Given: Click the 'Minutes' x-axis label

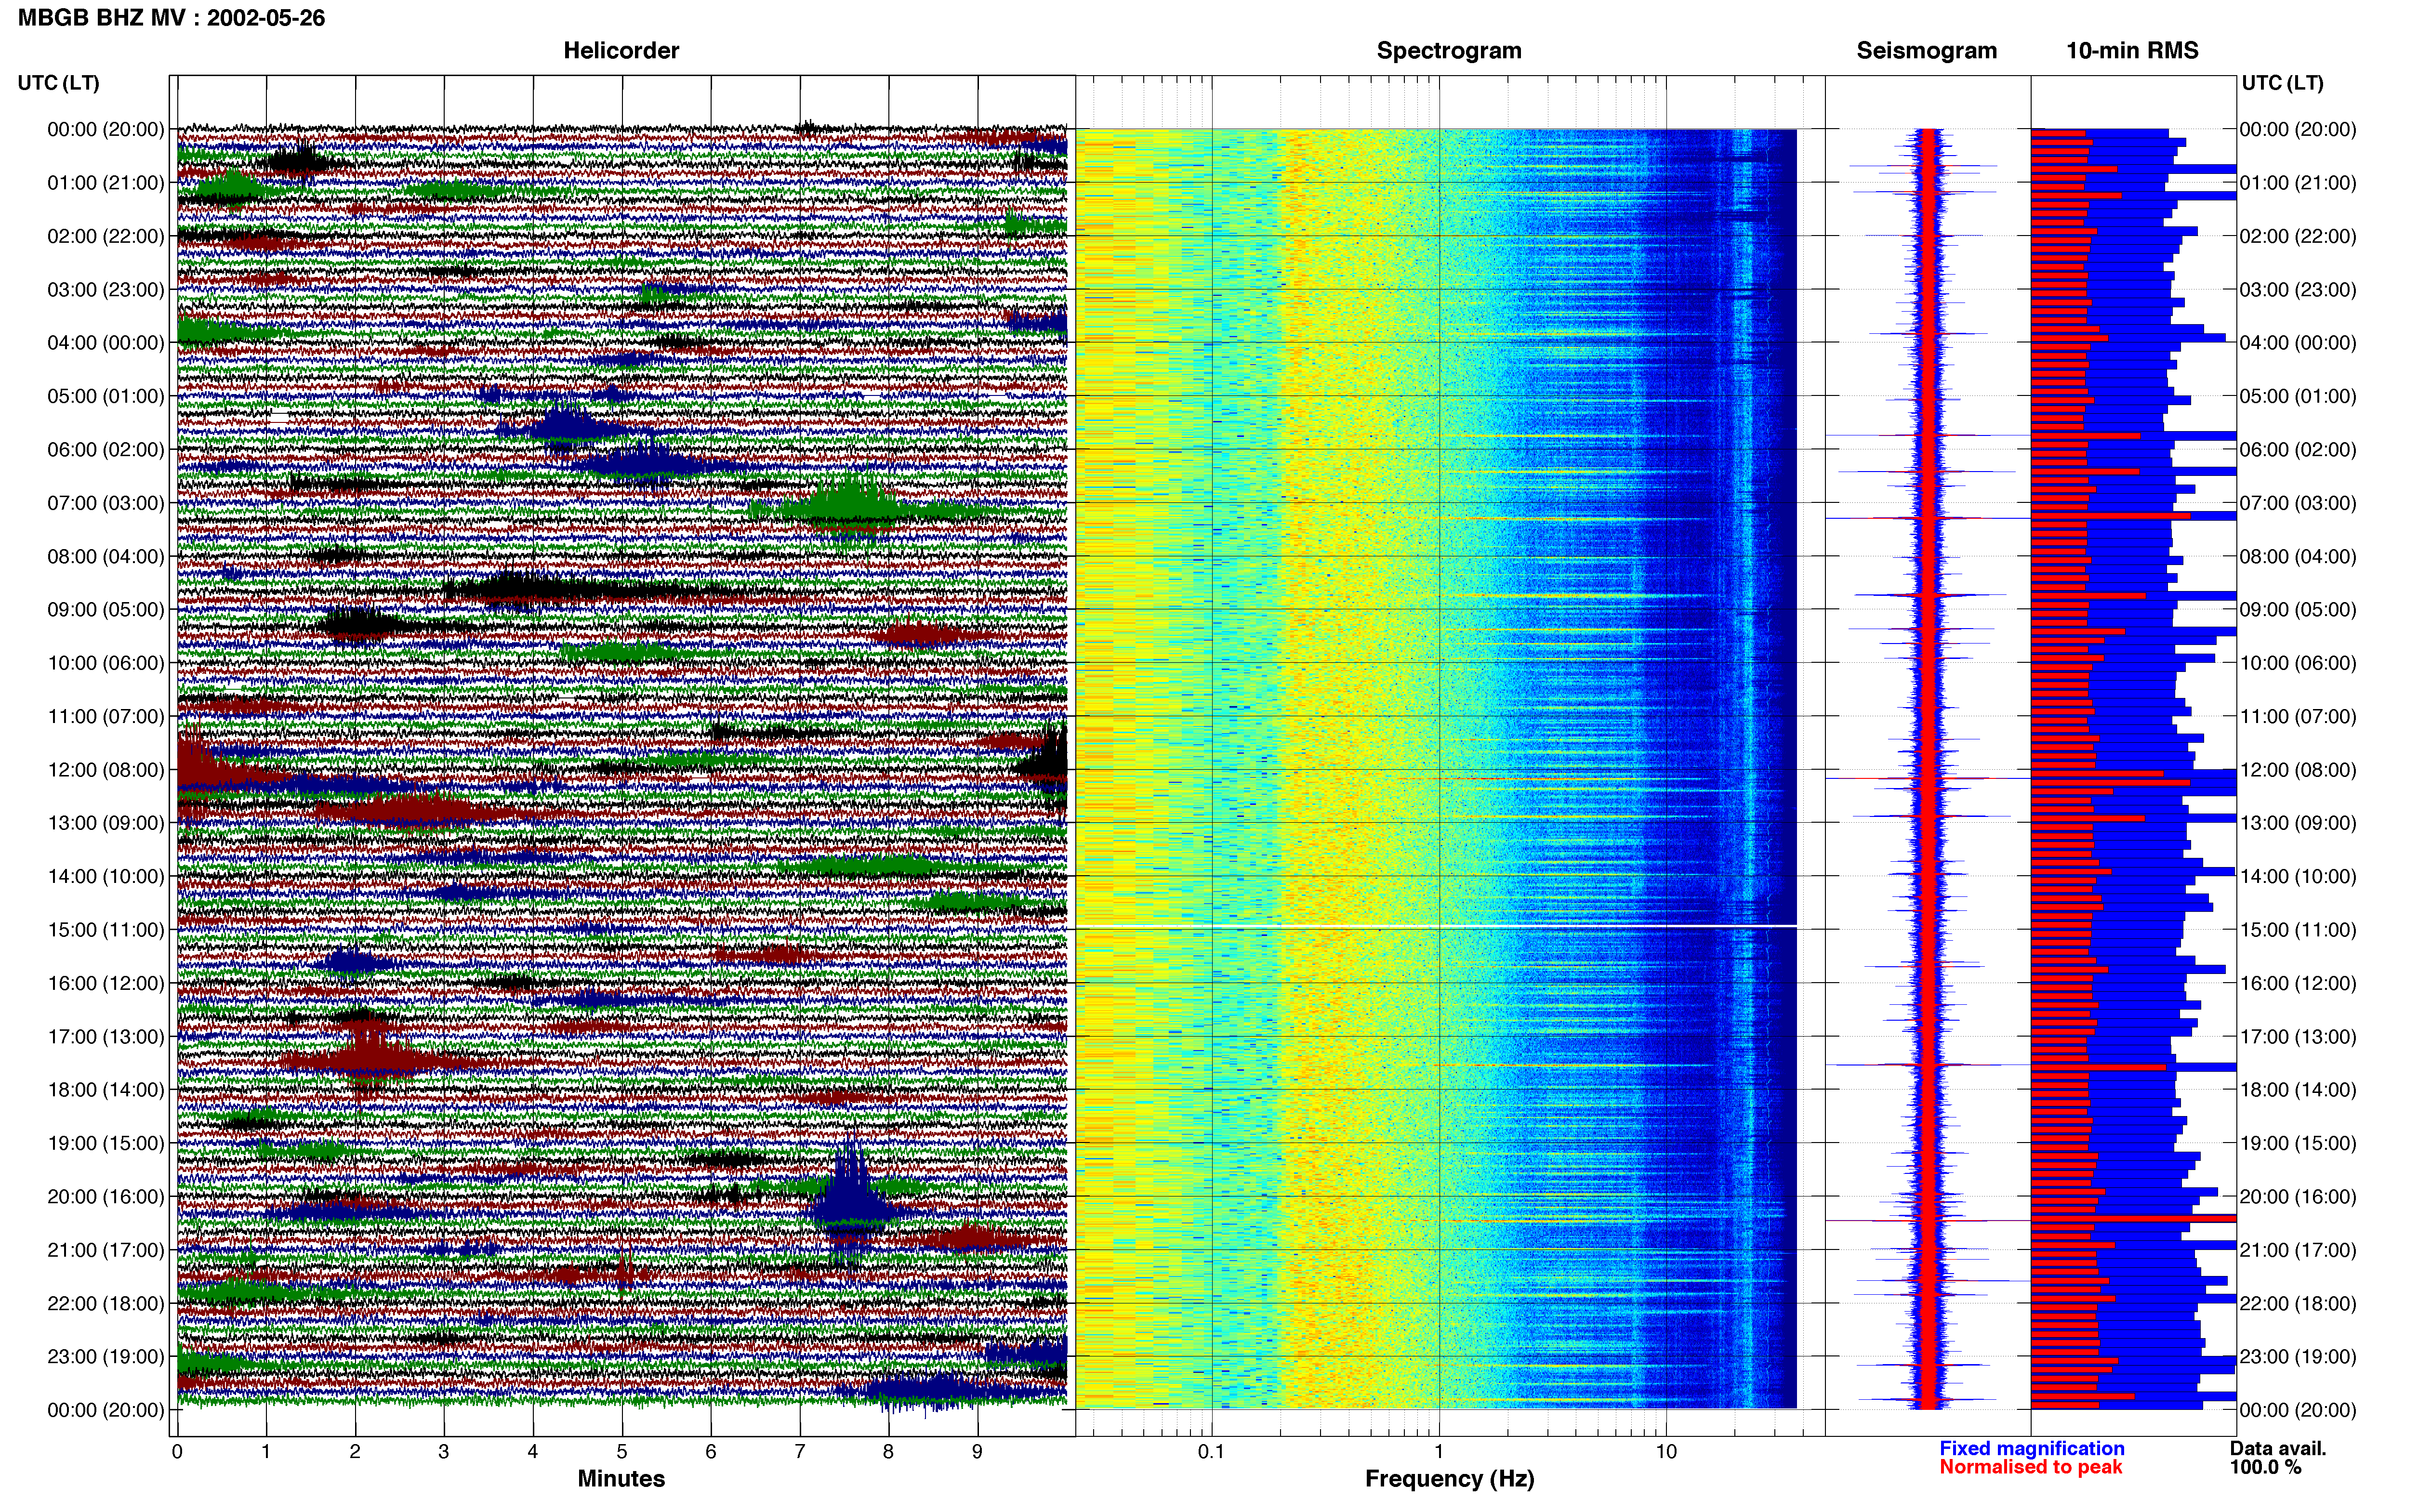Looking at the screenshot, I should click(621, 1478).
